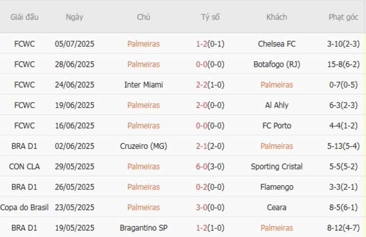This screenshot has height=237, width=366.
Task: Click the CON CLA league label
Action: coord(24,166)
